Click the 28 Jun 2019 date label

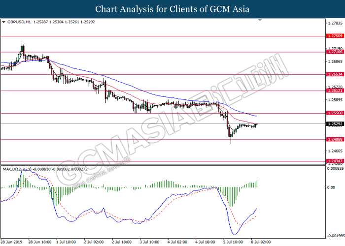click(12, 242)
